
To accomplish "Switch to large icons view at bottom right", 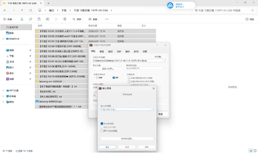I will pyautogui.click(x=255, y=151).
